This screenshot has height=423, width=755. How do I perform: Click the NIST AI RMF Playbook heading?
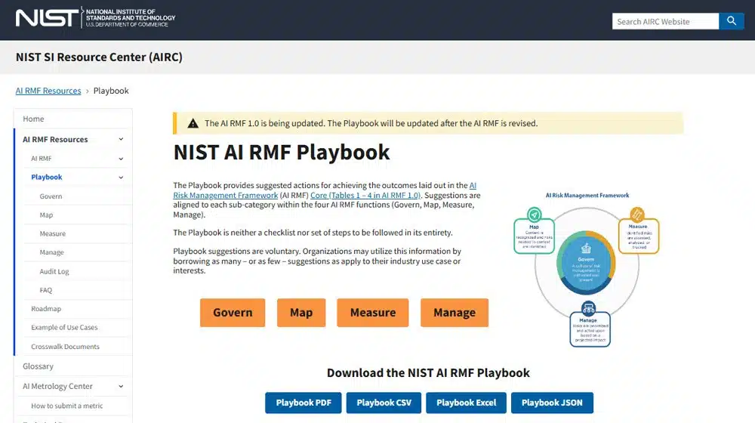click(x=282, y=153)
